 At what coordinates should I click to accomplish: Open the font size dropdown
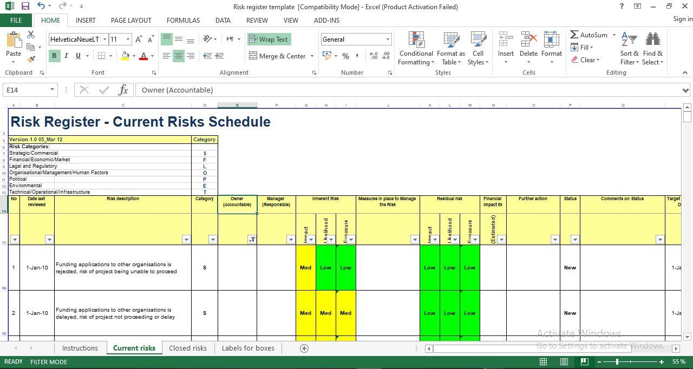[x=127, y=39]
